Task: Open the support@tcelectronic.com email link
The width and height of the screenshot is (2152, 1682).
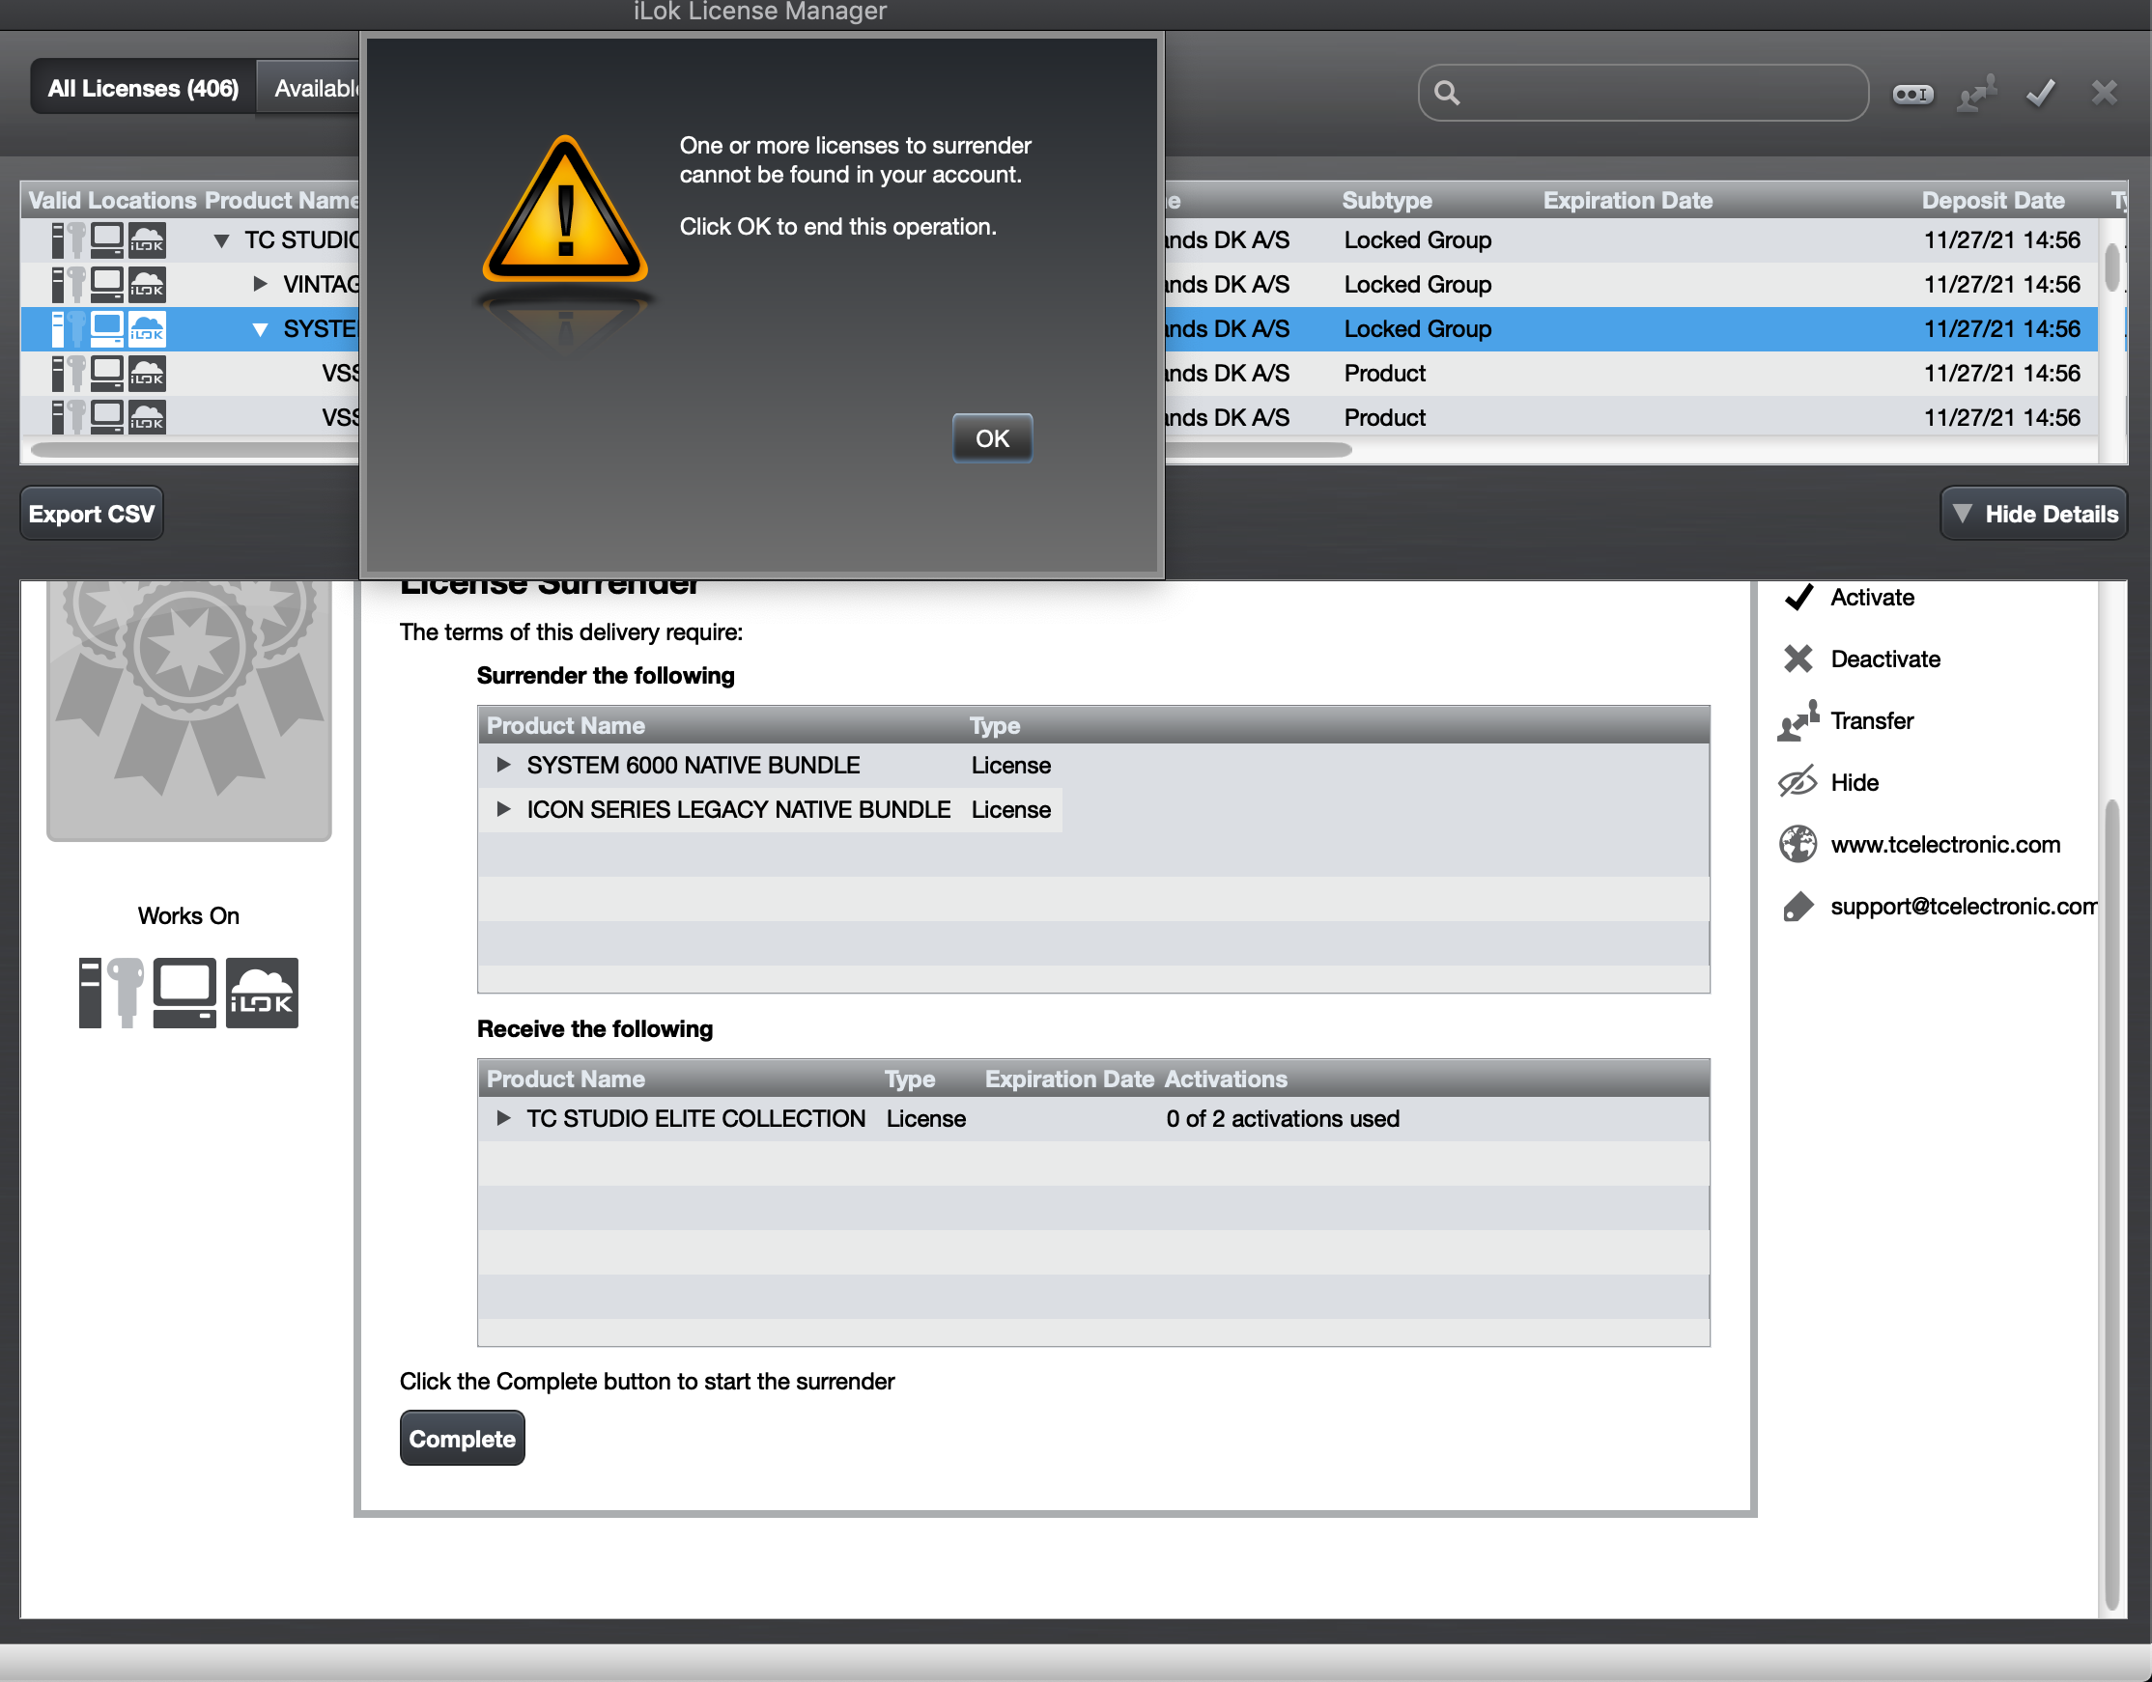Action: (x=1963, y=906)
